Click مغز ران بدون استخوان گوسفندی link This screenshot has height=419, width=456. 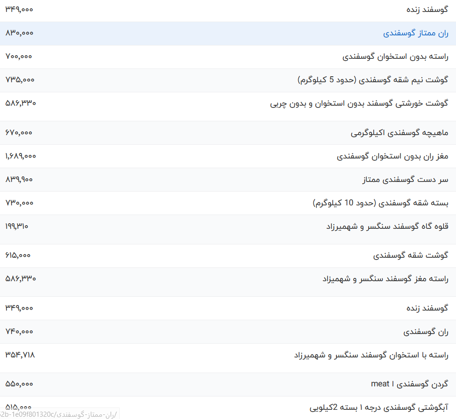click(393, 156)
